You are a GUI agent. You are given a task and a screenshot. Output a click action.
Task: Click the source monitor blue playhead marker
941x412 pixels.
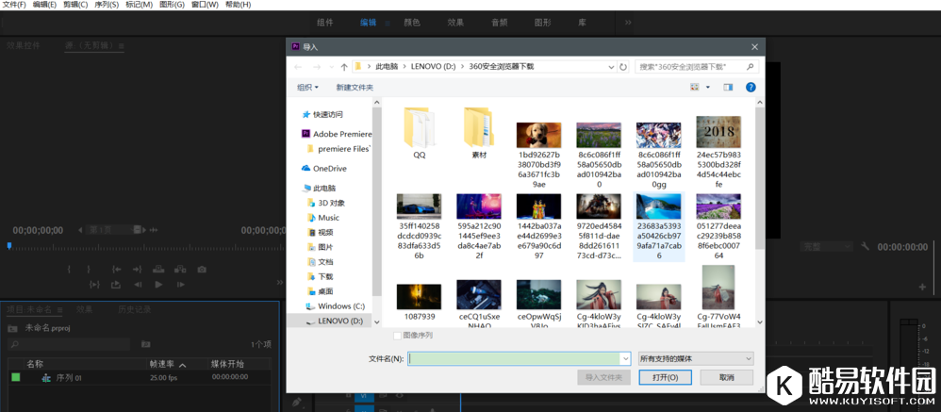coord(9,245)
